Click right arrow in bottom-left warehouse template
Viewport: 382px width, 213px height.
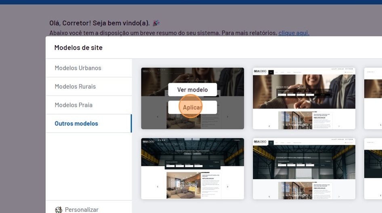point(227,187)
